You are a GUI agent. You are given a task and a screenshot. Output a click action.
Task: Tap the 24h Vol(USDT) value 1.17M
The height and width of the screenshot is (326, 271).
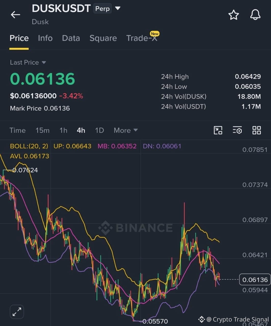251,106
